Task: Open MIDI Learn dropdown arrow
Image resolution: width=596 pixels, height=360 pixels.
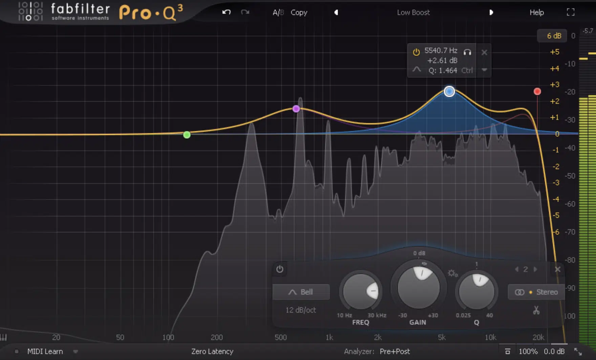Action: pos(76,352)
